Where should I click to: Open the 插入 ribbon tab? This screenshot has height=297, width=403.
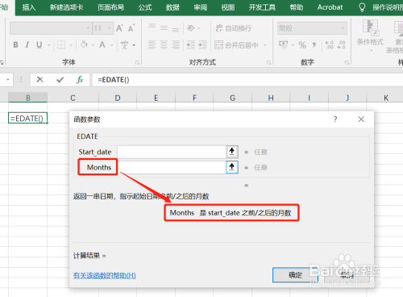29,7
